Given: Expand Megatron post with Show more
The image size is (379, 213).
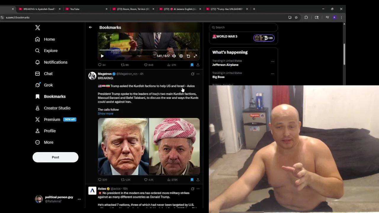Looking at the screenshot, I should [x=105, y=114].
